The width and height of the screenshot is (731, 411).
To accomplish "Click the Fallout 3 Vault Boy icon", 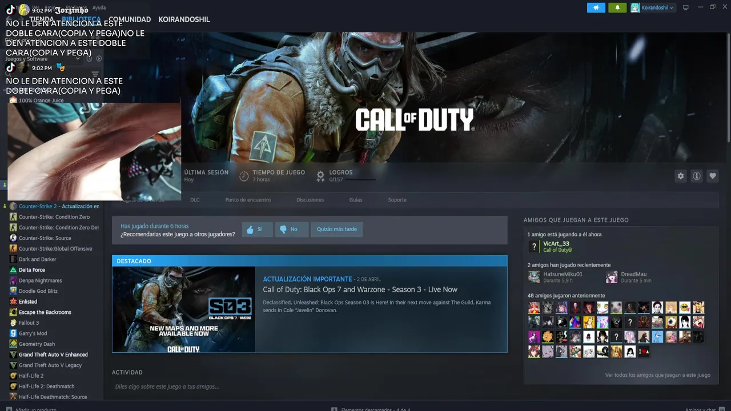I will (13, 323).
